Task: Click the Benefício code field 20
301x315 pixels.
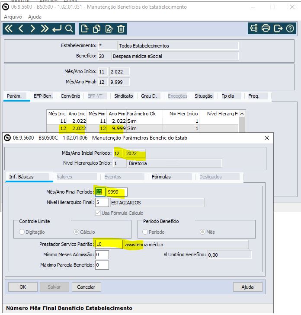Action: [x=105, y=56]
